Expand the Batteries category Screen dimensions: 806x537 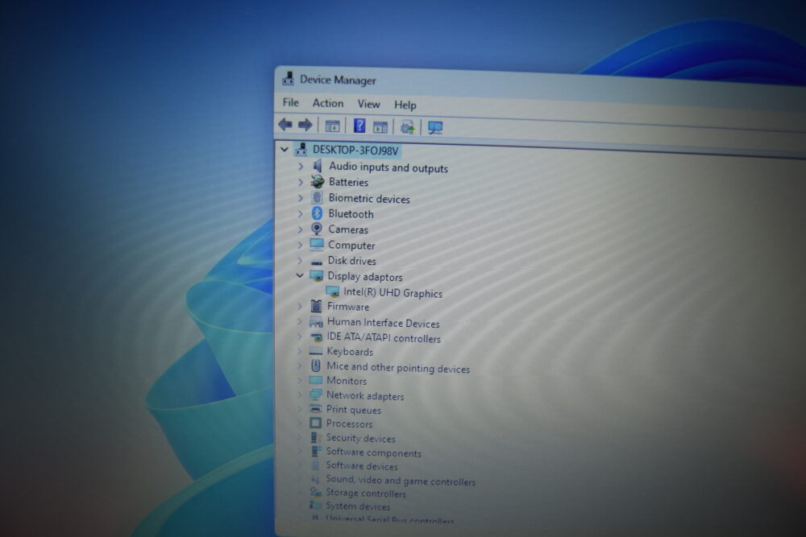301,182
